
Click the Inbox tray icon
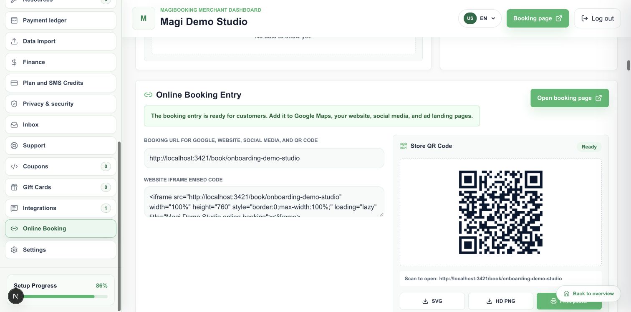(14, 125)
